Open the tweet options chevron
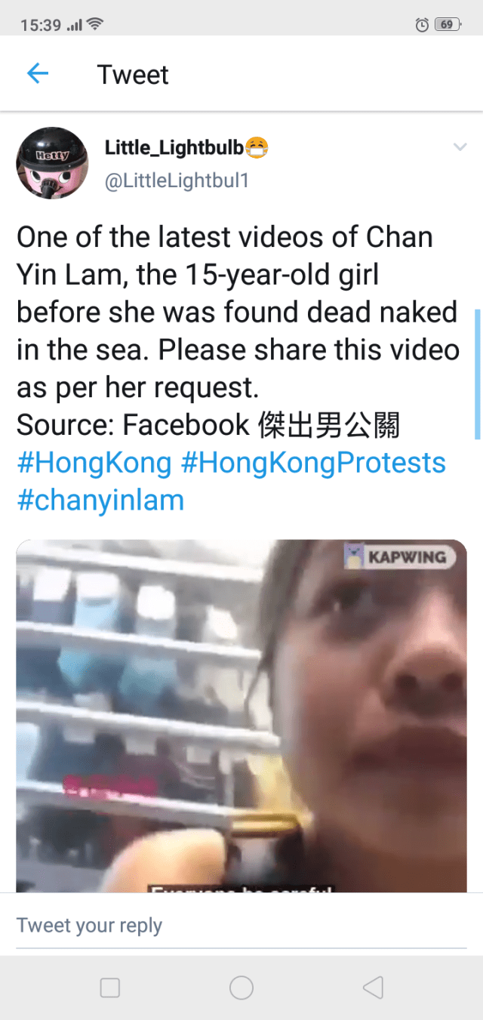483x1020 pixels. pyautogui.click(x=460, y=147)
